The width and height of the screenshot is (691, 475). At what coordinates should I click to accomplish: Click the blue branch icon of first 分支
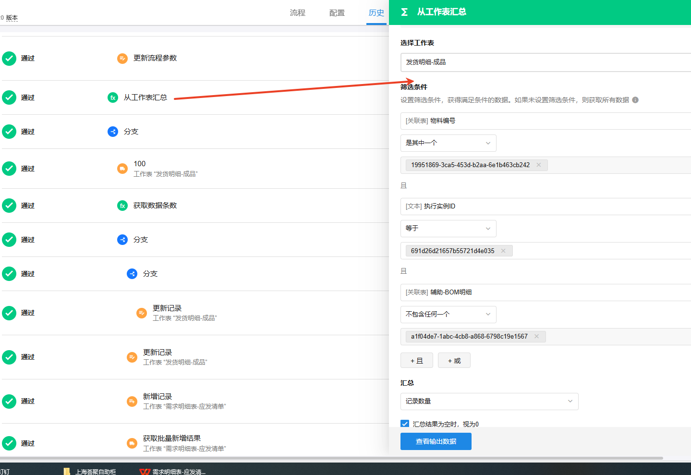113,132
